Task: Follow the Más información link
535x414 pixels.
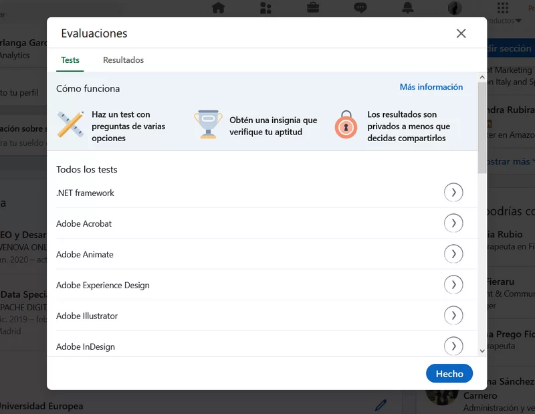Action: pos(431,87)
